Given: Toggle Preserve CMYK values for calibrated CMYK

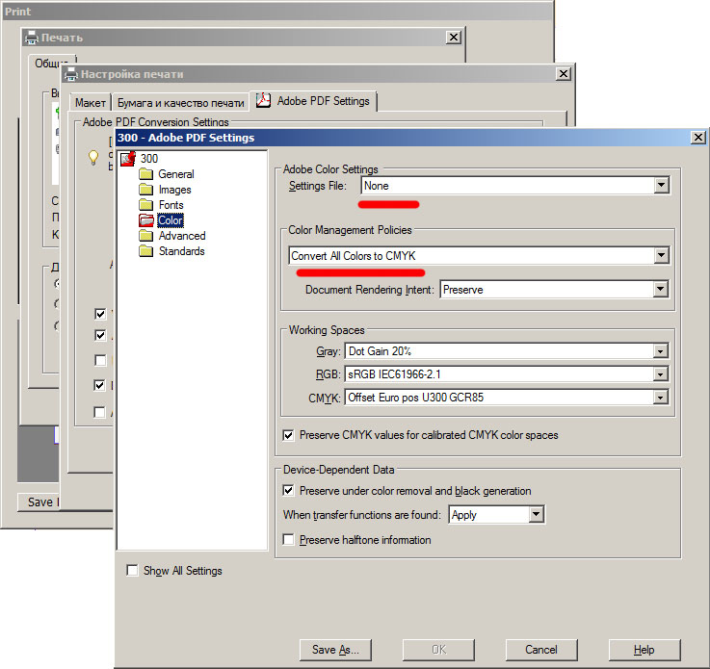Looking at the screenshot, I should (288, 435).
